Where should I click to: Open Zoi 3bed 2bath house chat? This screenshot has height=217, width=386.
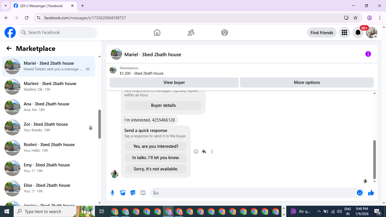click(x=49, y=127)
